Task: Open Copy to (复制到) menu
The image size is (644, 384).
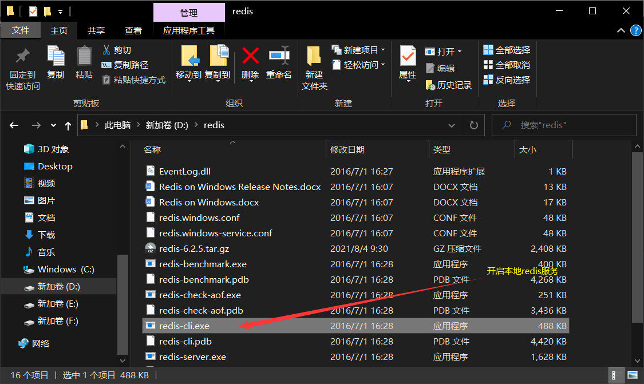Action: pyautogui.click(x=218, y=64)
